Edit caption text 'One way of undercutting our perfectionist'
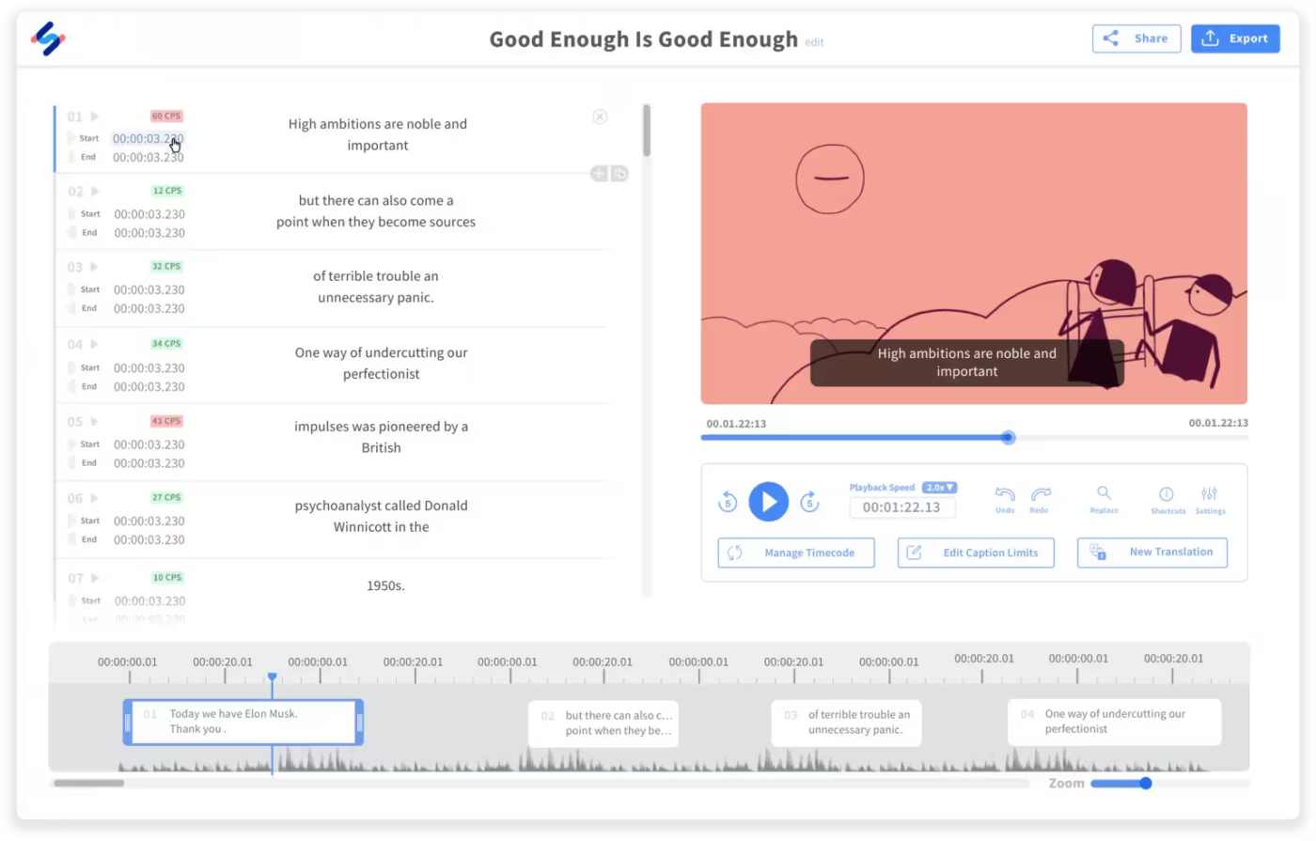The image size is (1316, 841). click(381, 363)
